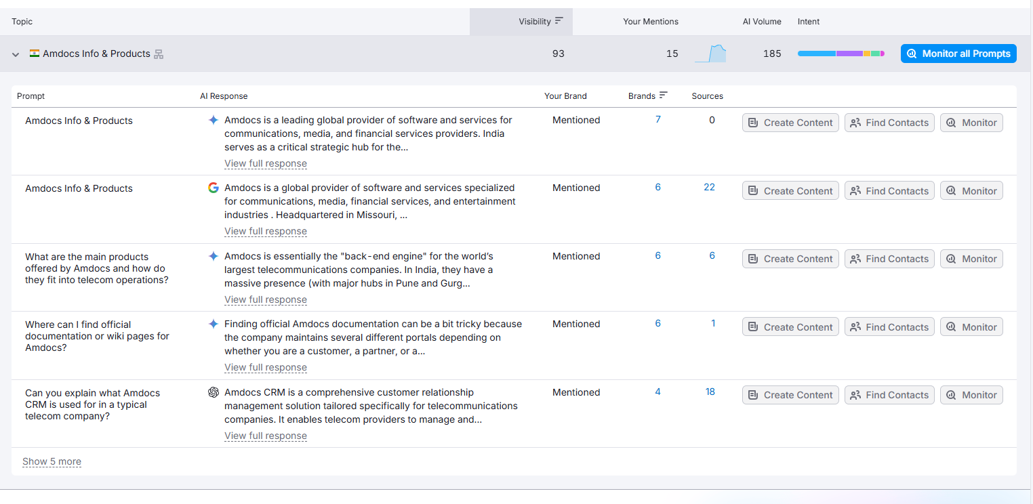The image size is (1033, 504).
Task: Open the brands count for the 'official documentation' prompt
Action: pyautogui.click(x=658, y=323)
